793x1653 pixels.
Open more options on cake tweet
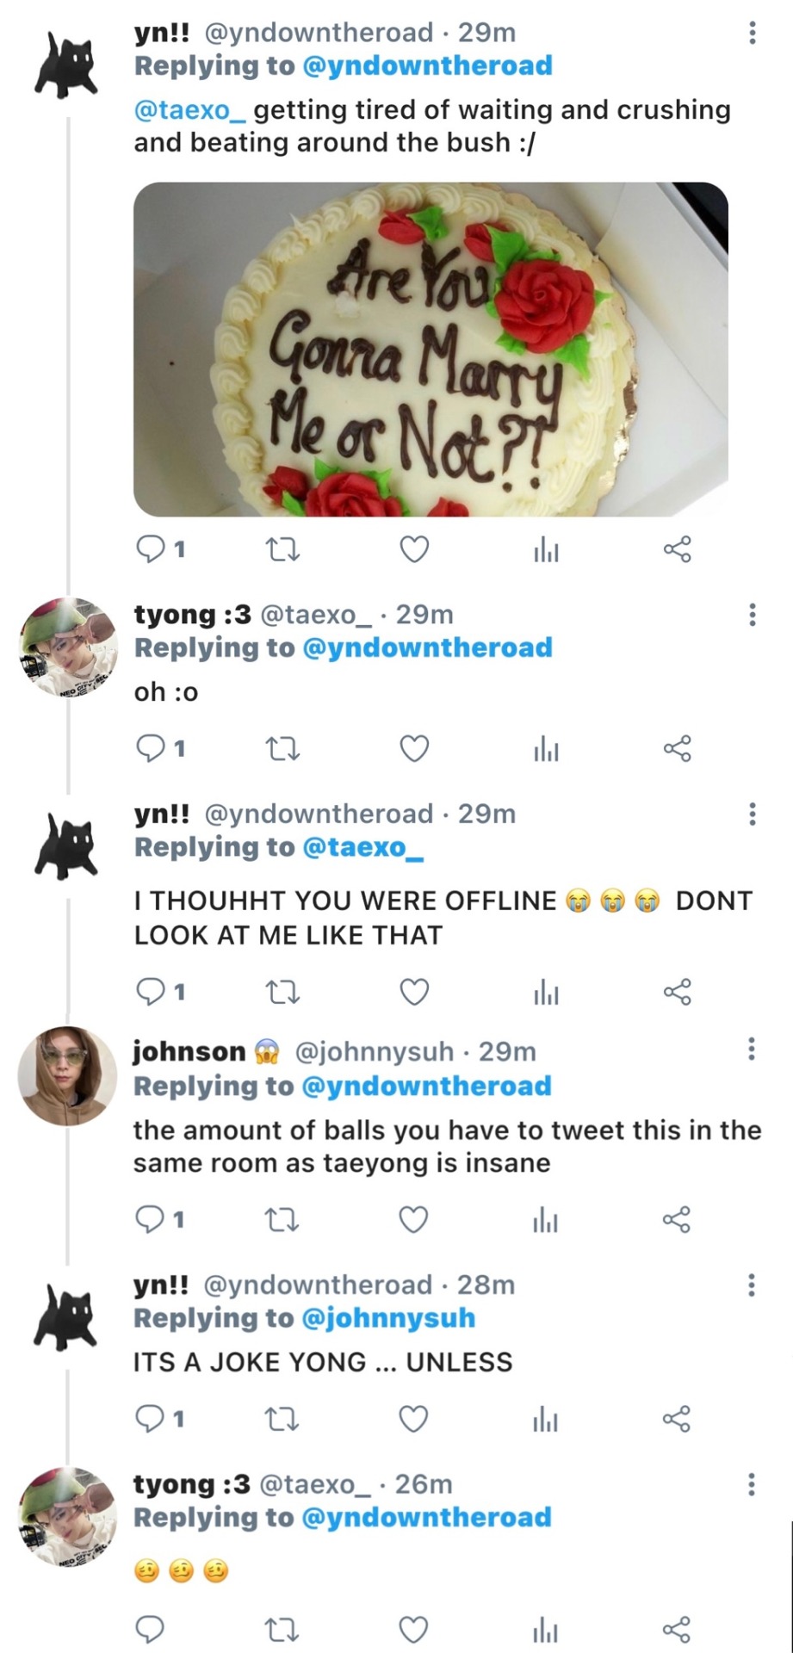[x=753, y=34]
